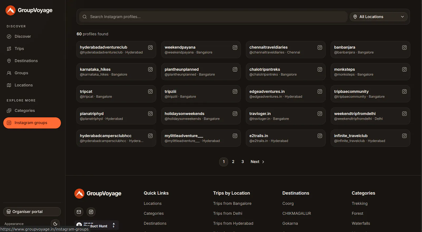The height and width of the screenshot is (232, 422).
Task: Open Gokarna destination footer link
Action: 290,224
